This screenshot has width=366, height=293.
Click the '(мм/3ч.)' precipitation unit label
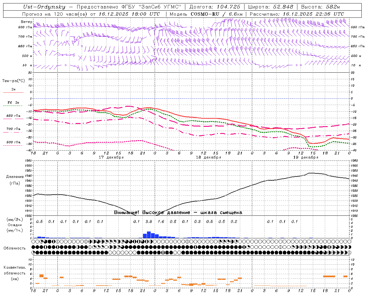(x=15, y=219)
